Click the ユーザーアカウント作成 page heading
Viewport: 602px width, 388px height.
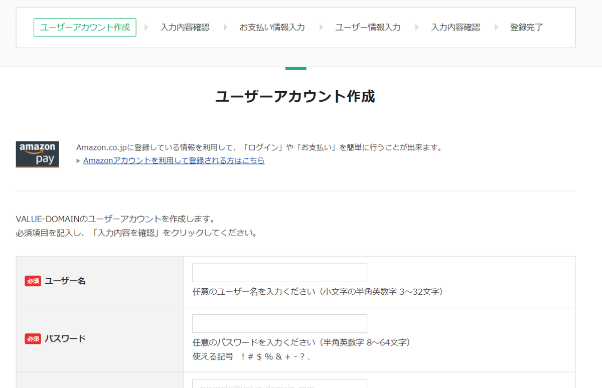pos(295,96)
